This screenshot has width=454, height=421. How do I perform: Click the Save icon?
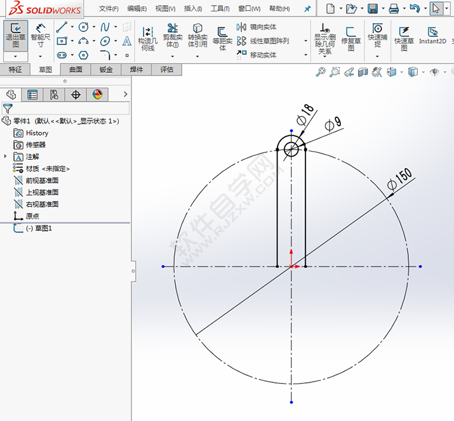[x=373, y=9]
